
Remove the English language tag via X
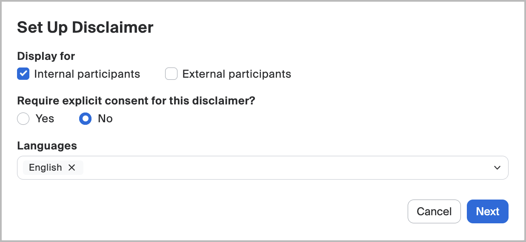tap(72, 168)
